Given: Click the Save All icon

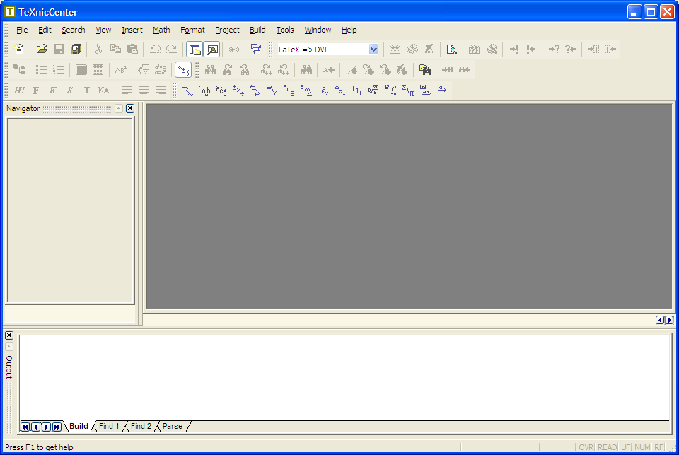Looking at the screenshot, I should (76, 50).
